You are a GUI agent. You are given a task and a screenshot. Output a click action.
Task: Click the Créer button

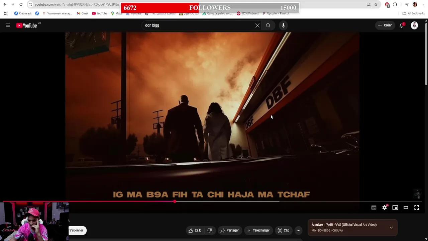385,25
